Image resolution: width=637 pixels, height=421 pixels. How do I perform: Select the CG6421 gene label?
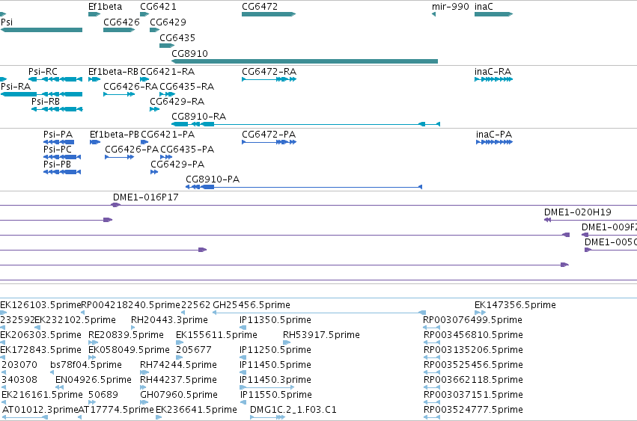pyautogui.click(x=158, y=7)
